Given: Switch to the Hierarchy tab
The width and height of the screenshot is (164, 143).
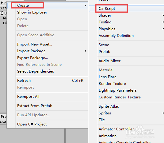Looking at the screenshot, I should pos(3,3).
